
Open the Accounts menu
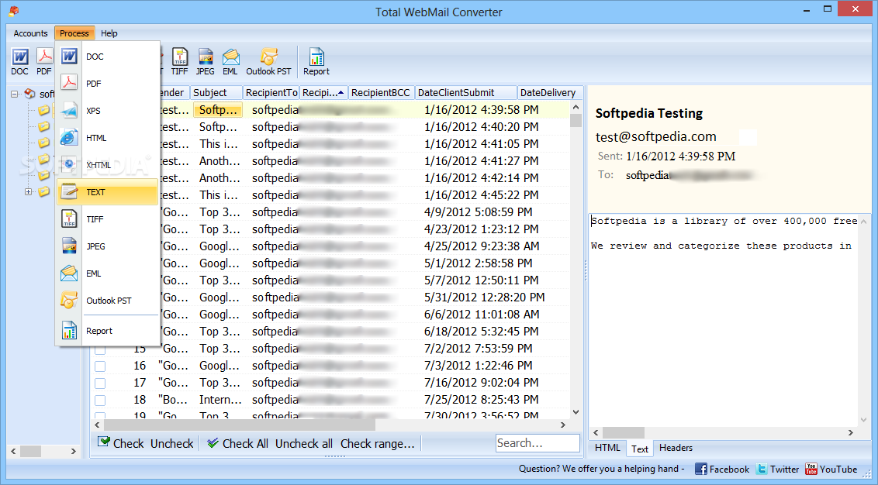click(30, 33)
